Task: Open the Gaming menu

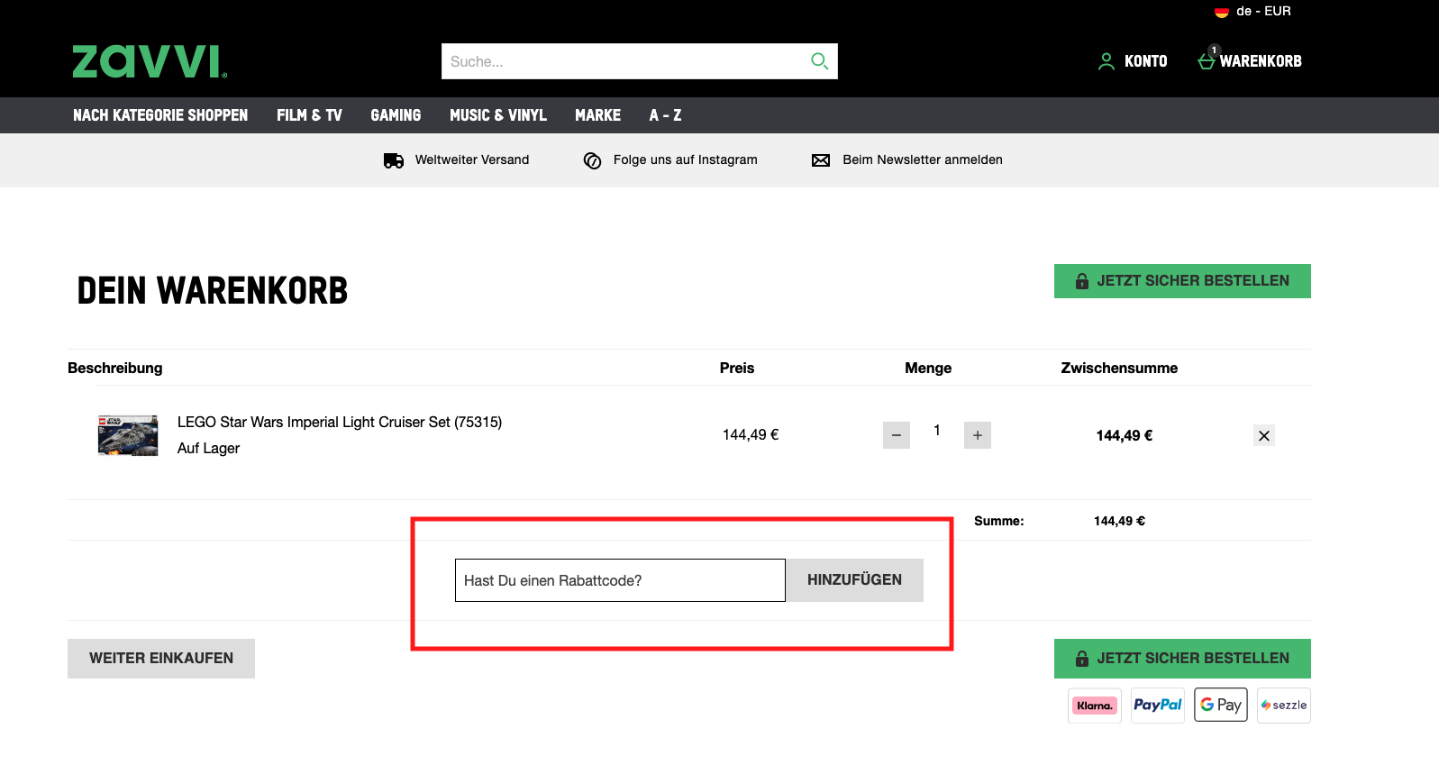Action: tap(396, 115)
